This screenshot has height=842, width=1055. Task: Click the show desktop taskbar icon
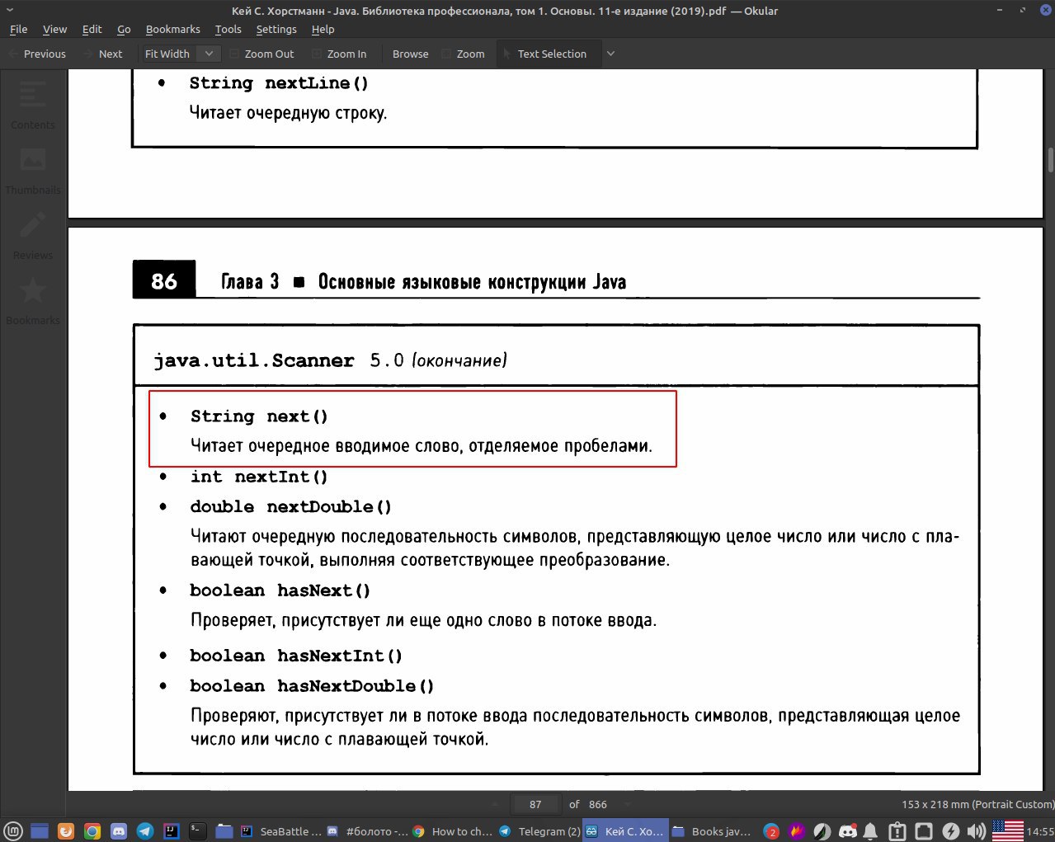(40, 831)
